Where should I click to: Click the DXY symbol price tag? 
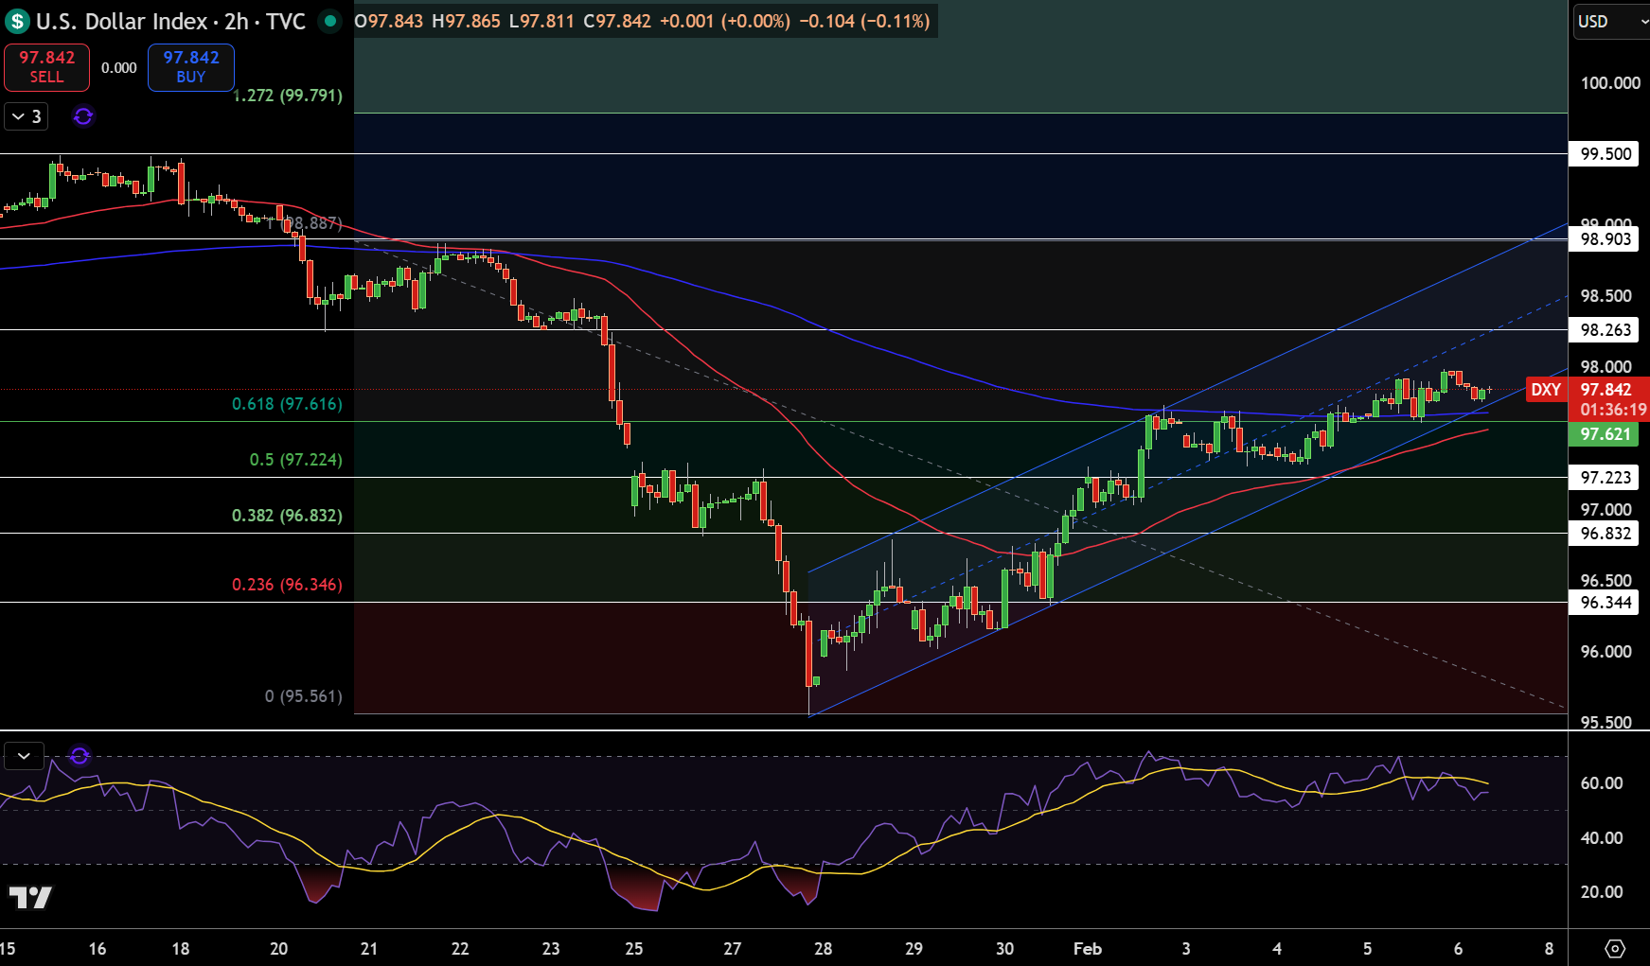tap(1546, 390)
